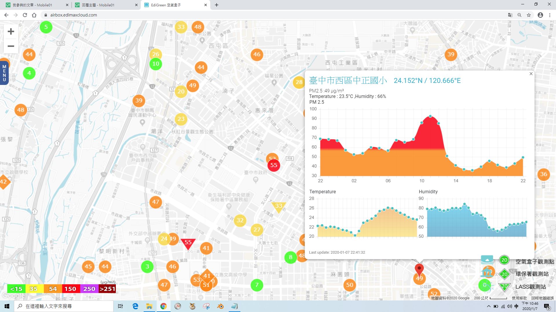This screenshot has height=312, width=556.
Task: Close the 臺中市西區中正國小 info popup
Action: 531,74
